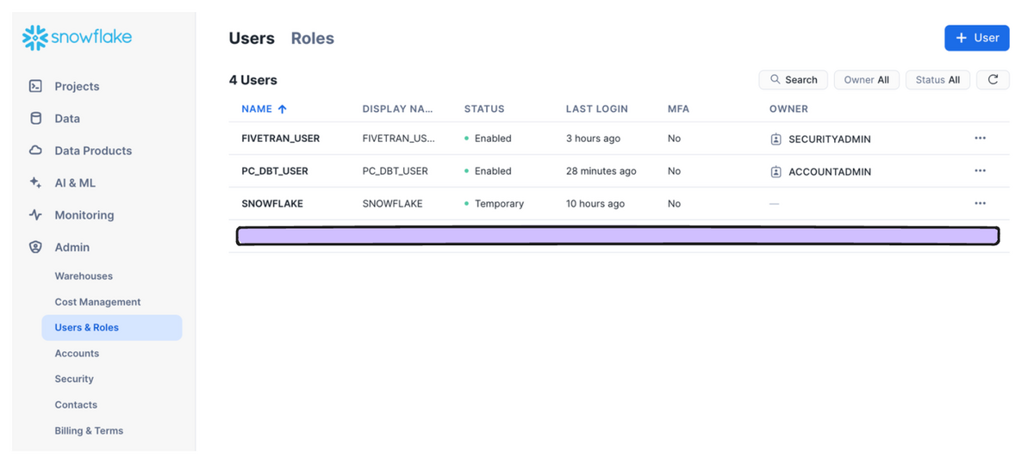Click the Snowflake logo

[77, 38]
